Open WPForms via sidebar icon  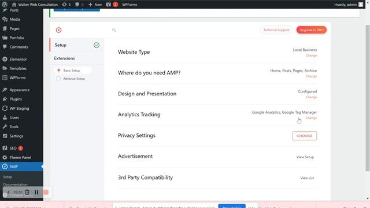[5, 77]
